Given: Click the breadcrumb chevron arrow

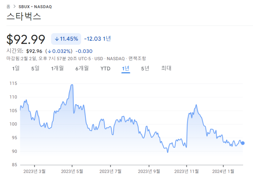Looking at the screenshot, I should [14, 7].
